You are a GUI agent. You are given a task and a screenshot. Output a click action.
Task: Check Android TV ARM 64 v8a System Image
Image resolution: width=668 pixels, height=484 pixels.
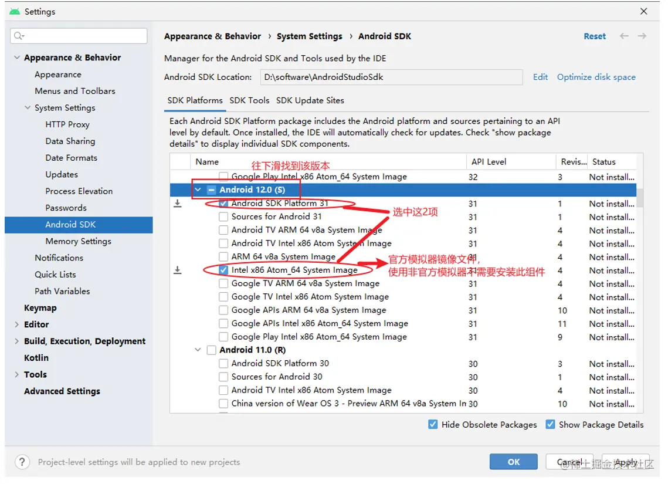[223, 230]
